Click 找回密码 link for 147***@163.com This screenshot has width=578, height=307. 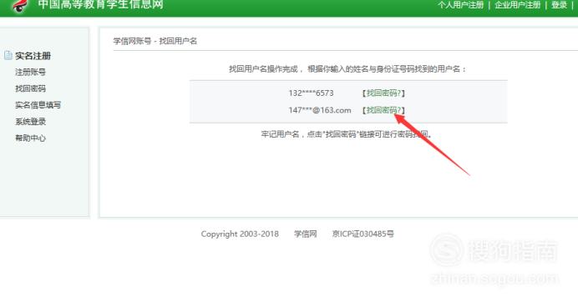(x=383, y=110)
